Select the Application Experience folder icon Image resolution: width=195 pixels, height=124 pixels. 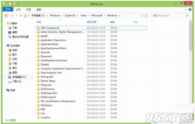point(38,40)
